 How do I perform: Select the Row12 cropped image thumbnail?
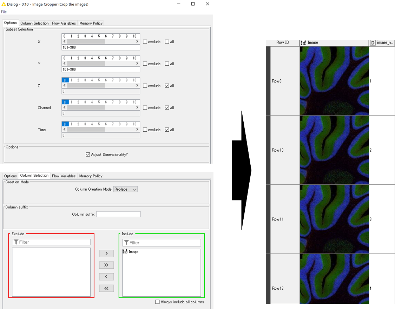[x=334, y=279]
